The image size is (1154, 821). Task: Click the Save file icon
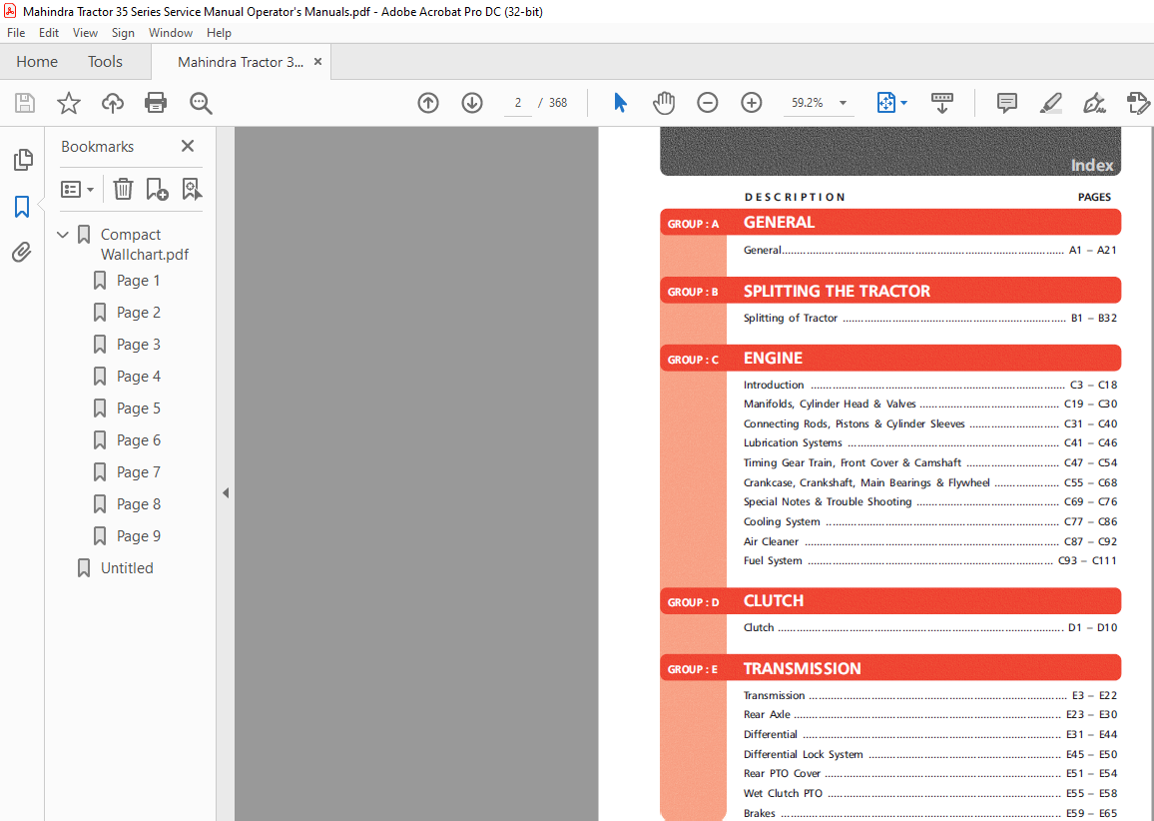click(x=24, y=102)
